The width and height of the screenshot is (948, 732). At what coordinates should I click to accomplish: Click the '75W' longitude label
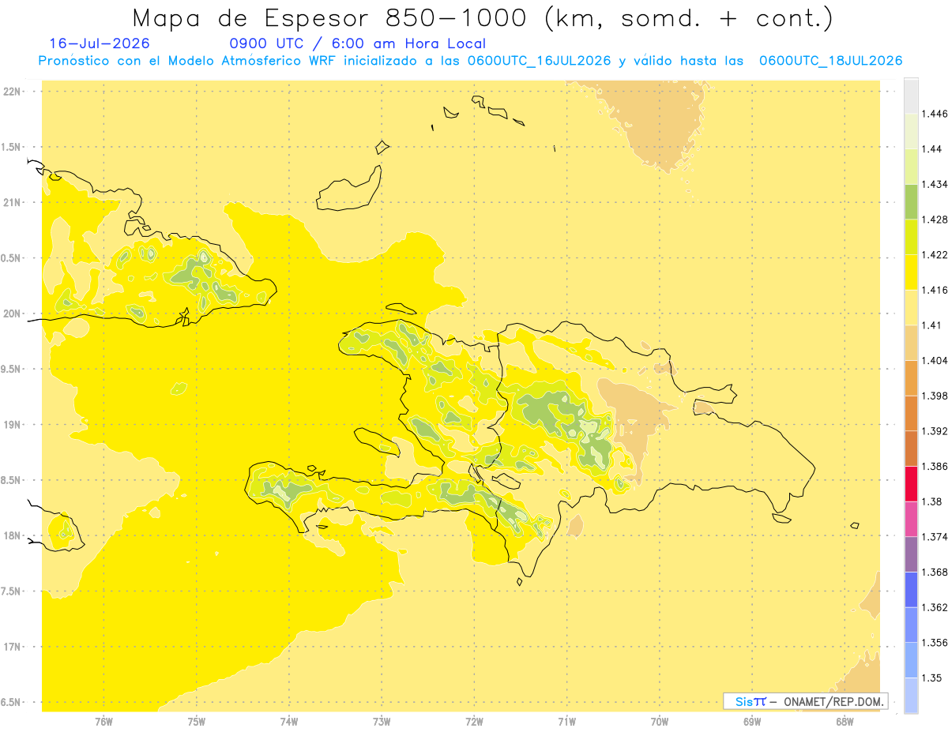coord(196,721)
